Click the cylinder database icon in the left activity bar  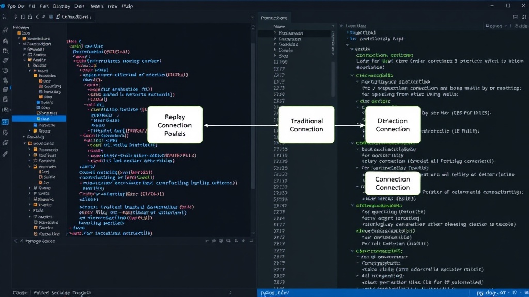coord(5,70)
